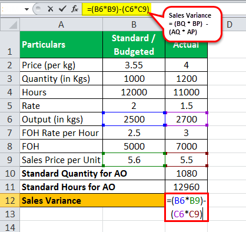Select row 2 header
This screenshot has height=232, width=246.
coord(10,65)
